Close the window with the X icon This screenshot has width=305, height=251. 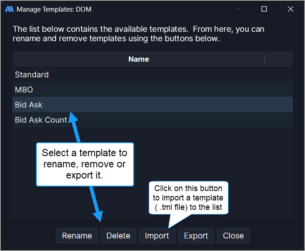pyautogui.click(x=291, y=9)
